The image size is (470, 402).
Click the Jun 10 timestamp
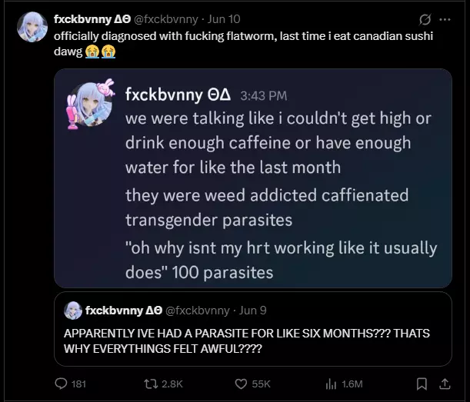tap(224, 18)
